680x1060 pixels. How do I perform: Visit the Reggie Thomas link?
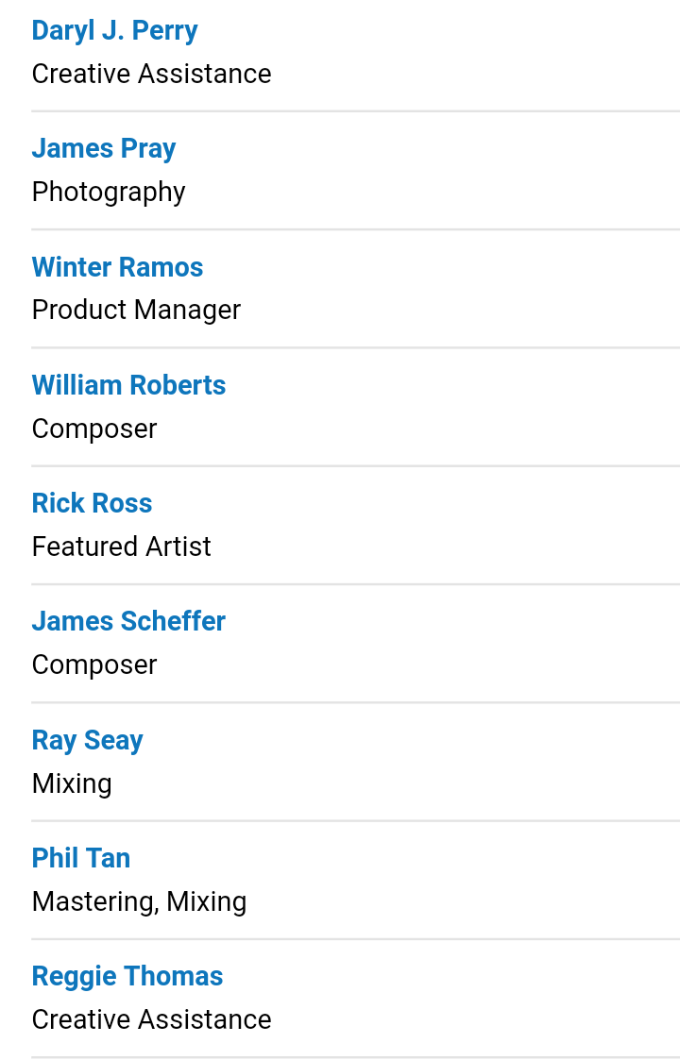tap(127, 976)
